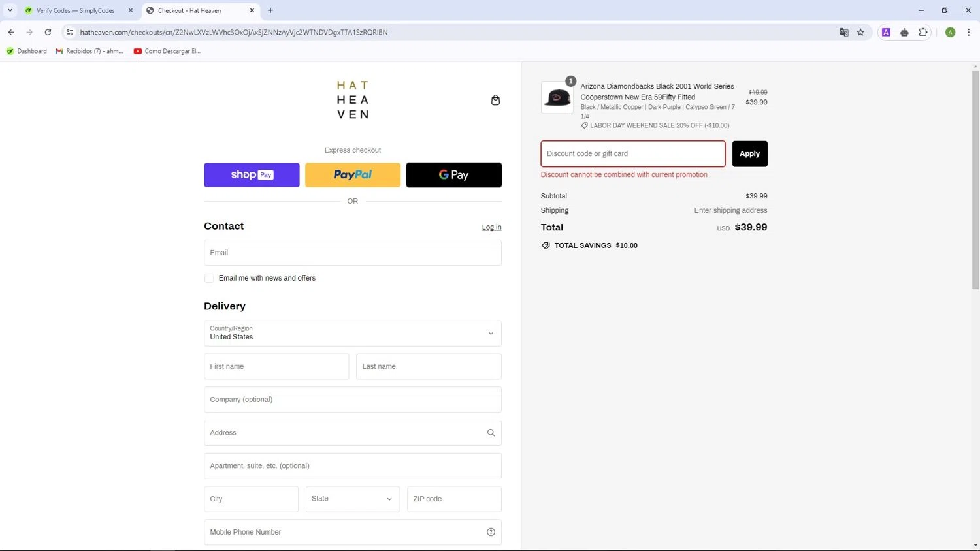Click the browser address bar URL
Screen dimensions: 980x551
tap(234, 32)
